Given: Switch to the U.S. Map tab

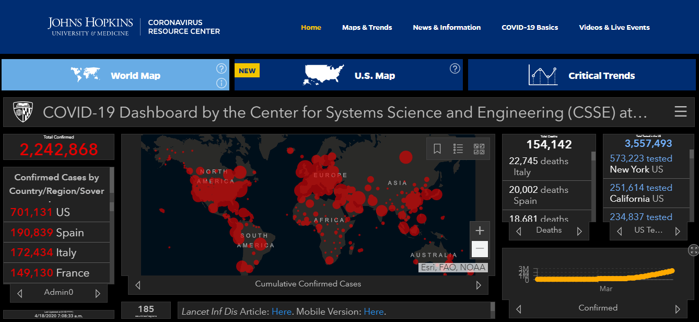Looking at the screenshot, I should click(x=348, y=75).
